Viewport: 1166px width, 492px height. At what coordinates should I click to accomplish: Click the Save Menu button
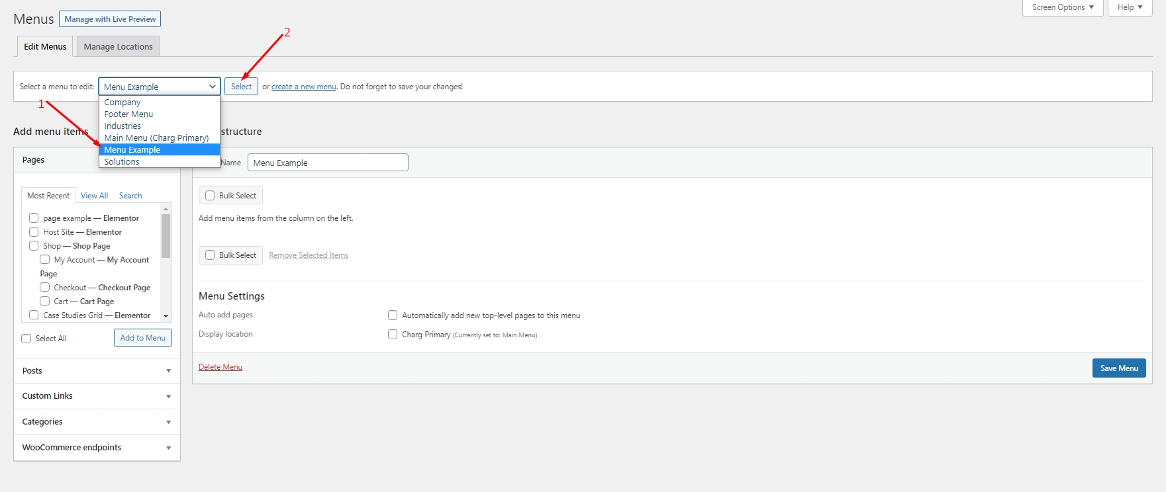pos(1118,368)
